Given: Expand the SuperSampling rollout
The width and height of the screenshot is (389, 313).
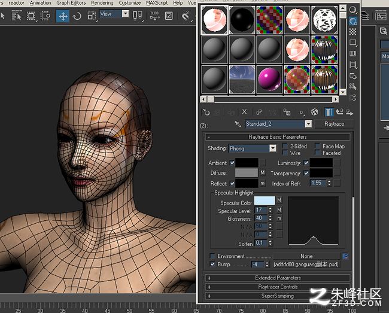Looking at the screenshot, I should click(x=277, y=296).
